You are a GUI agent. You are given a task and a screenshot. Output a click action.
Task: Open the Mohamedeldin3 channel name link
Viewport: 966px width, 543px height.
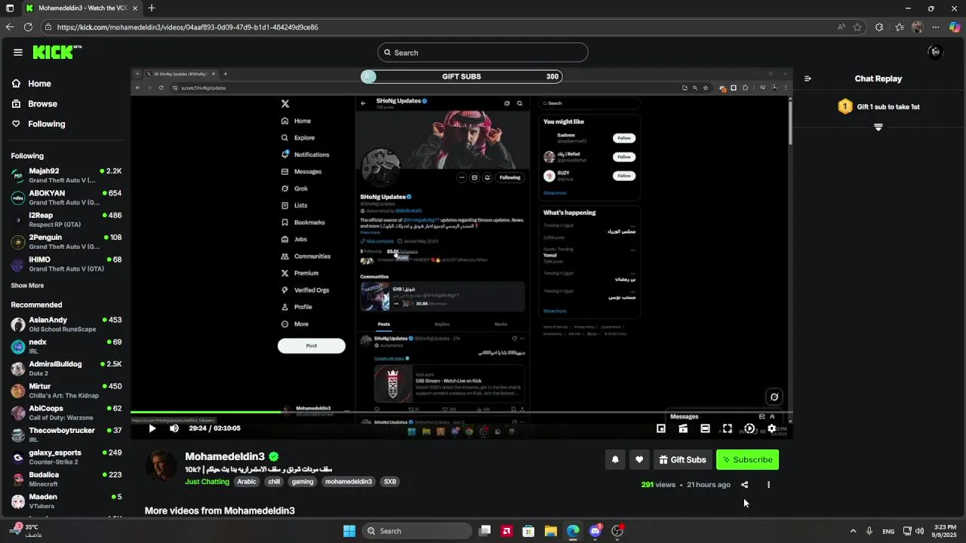click(225, 456)
